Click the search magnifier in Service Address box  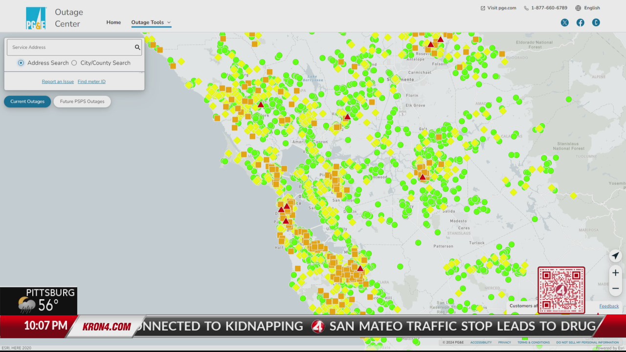(137, 47)
